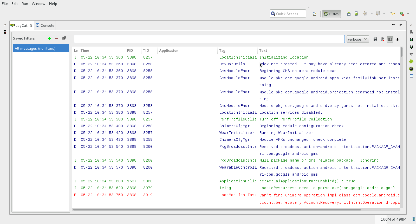
Task: Click the Text column header
Action: pyautogui.click(x=329, y=50)
